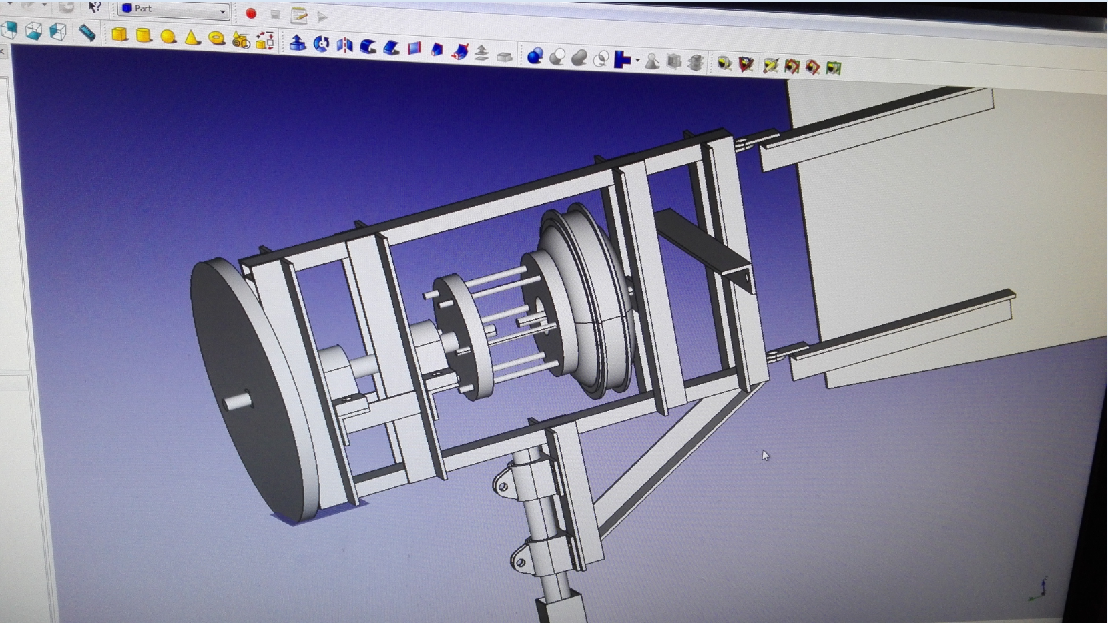1108x623 pixels.
Task: Click the measure distance ruler icon
Action: [87, 33]
